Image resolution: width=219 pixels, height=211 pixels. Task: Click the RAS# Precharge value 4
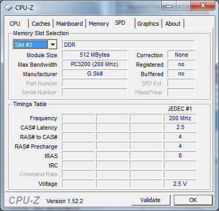pos(180,146)
